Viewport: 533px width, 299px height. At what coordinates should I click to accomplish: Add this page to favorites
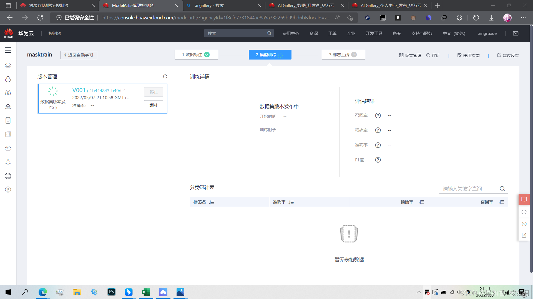[350, 18]
